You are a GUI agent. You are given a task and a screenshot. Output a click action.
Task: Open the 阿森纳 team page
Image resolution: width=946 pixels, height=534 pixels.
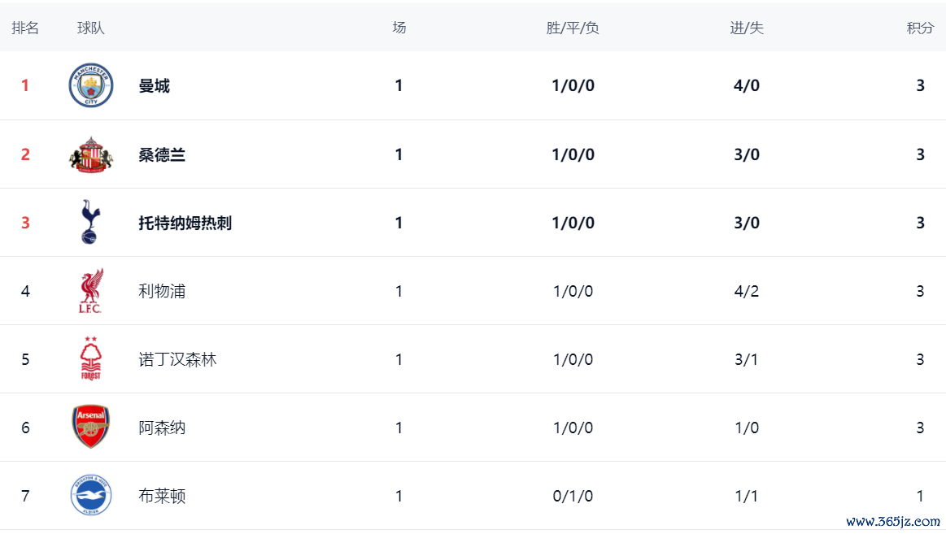click(x=162, y=428)
